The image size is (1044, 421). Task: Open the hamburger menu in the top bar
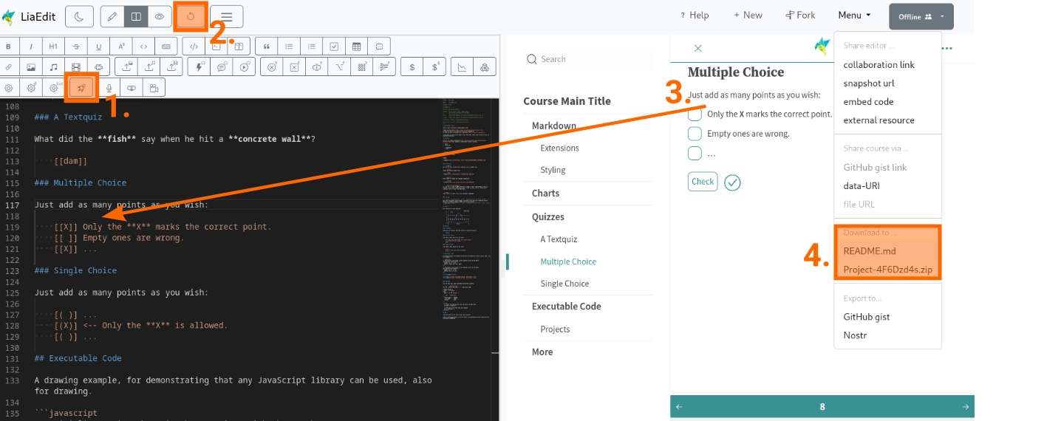227,16
